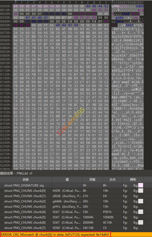Click the 值 column header
Screen dimensions: 152x237
point(67,180)
